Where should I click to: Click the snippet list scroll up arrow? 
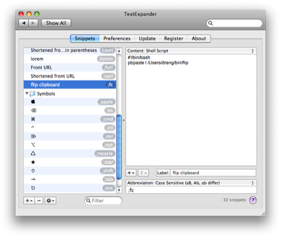(x=119, y=51)
